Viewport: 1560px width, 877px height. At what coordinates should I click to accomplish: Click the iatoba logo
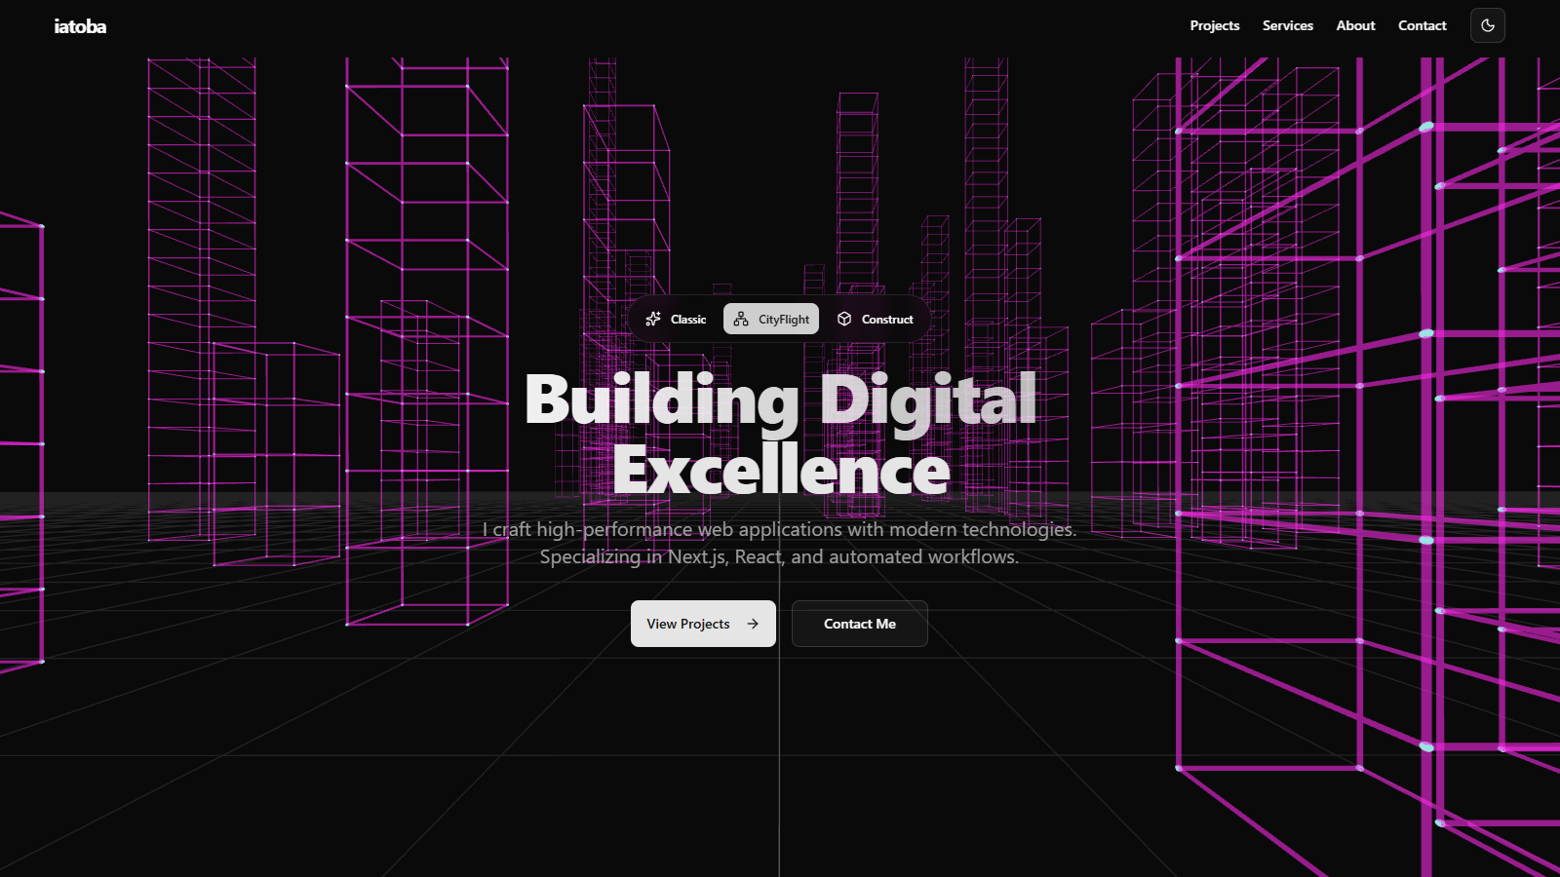(81, 25)
